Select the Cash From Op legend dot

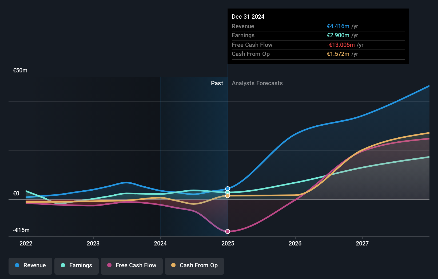click(173, 265)
